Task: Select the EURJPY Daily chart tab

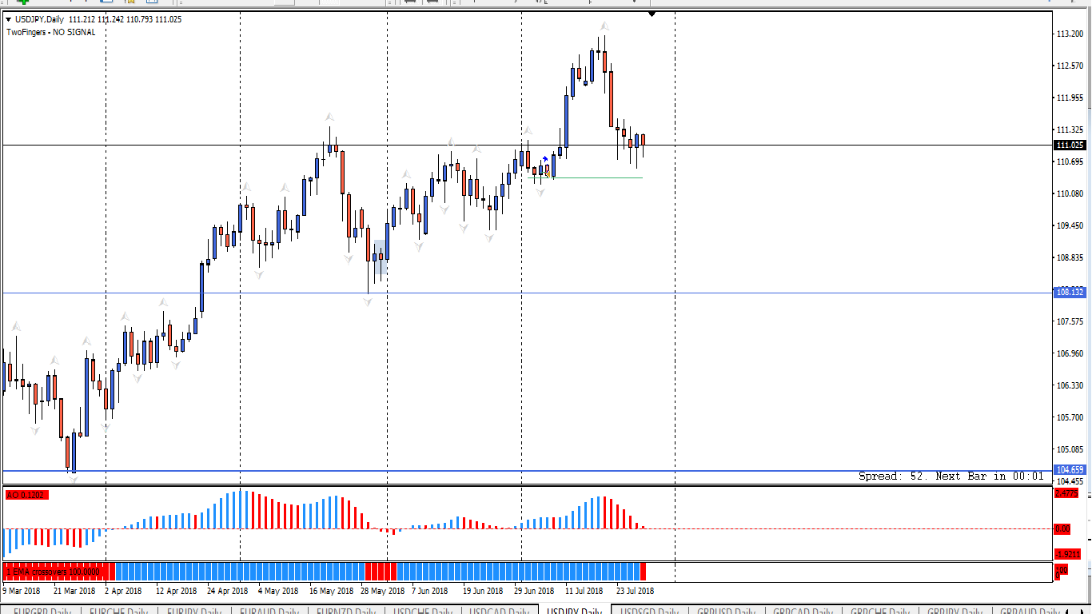Action: coord(193,609)
